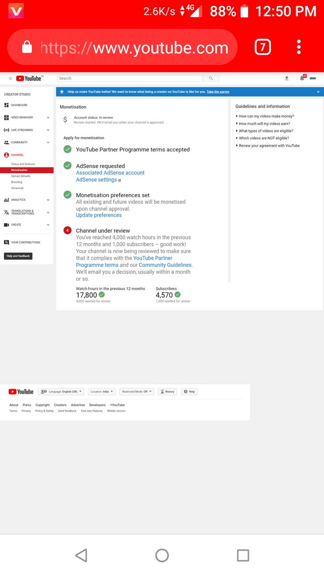Click the Video Manager sidebar icon
The height and width of the screenshot is (577, 324).
[x=7, y=117]
